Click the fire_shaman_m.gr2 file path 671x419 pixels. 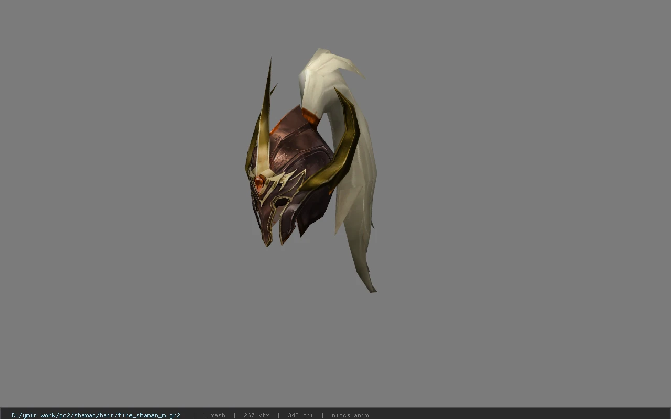click(x=96, y=415)
